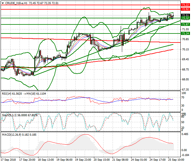192x163 pixels.
Task: Click the 70.15 price axis value
Action: [185, 49]
